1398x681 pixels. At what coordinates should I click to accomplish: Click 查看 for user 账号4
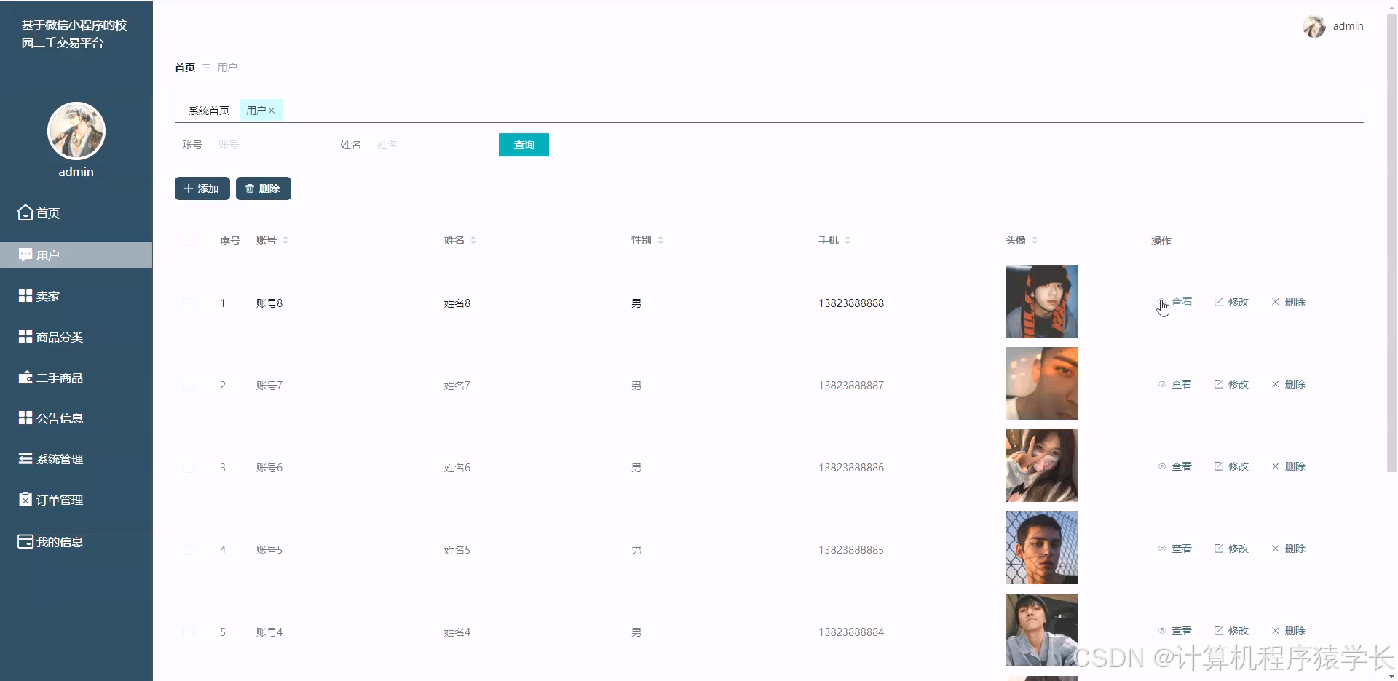pyautogui.click(x=1174, y=631)
